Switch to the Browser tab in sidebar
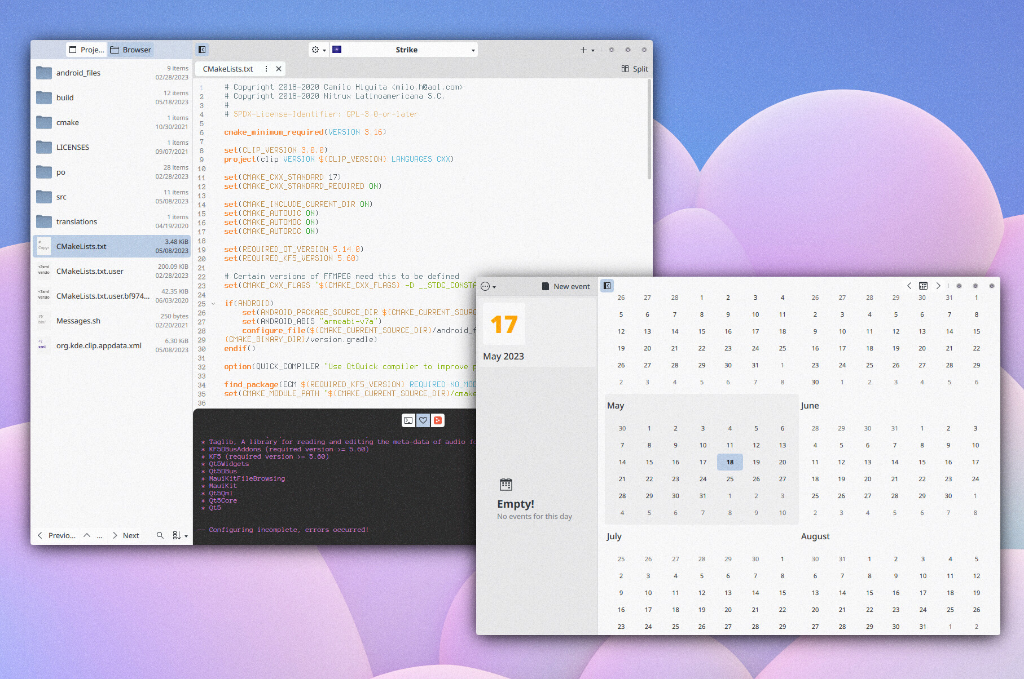This screenshot has width=1024, height=679. coord(131,50)
